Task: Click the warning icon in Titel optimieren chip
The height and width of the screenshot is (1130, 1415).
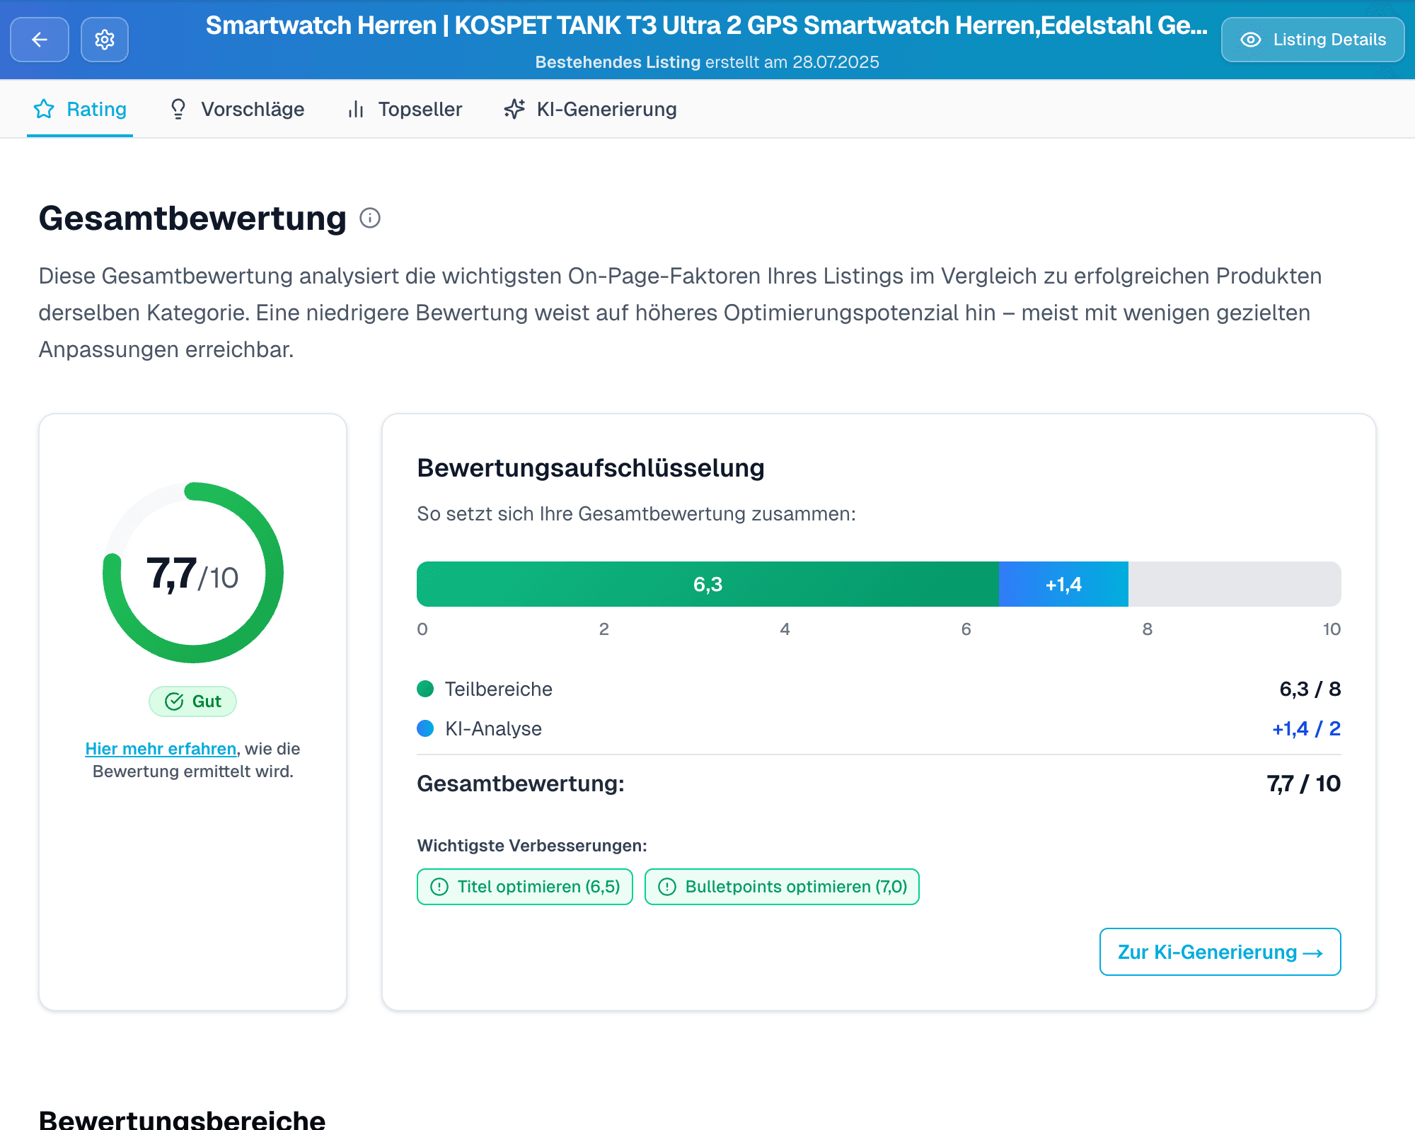Action: point(439,886)
